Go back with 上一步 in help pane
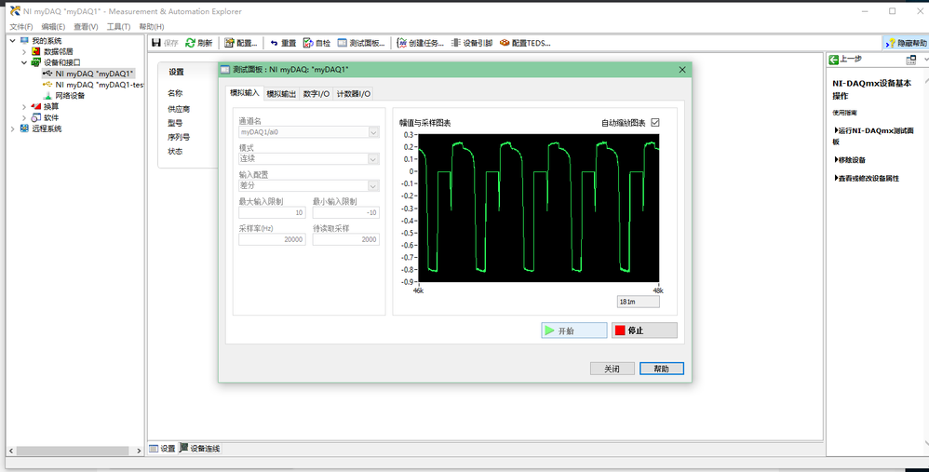Image resolution: width=929 pixels, height=472 pixels. point(845,60)
